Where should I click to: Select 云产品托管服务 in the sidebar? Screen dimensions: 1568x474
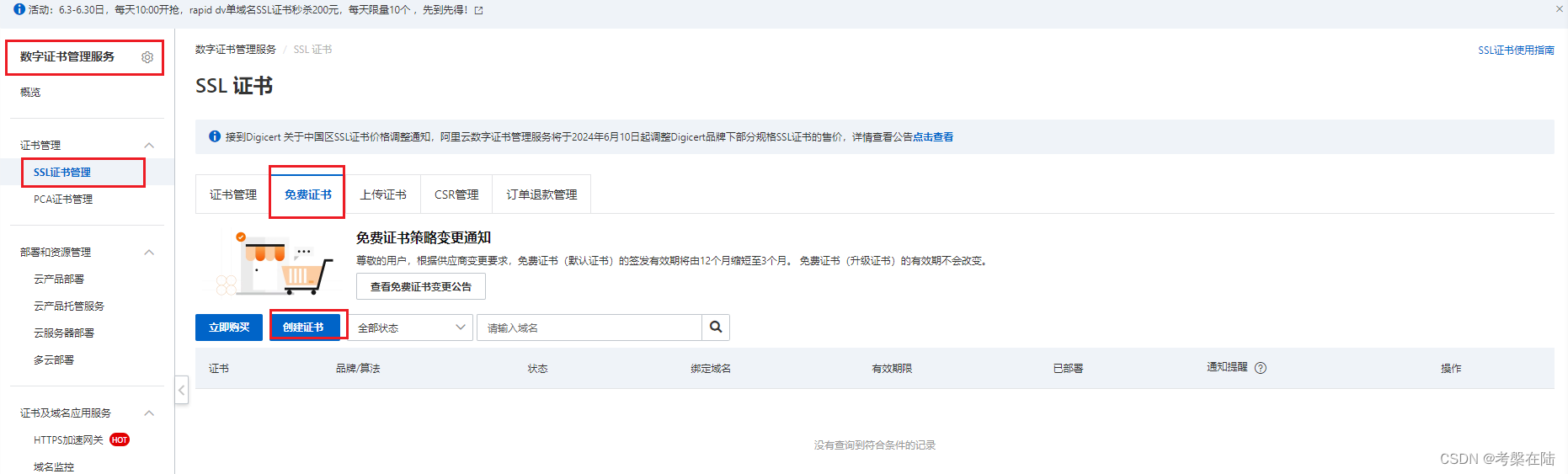tap(69, 306)
